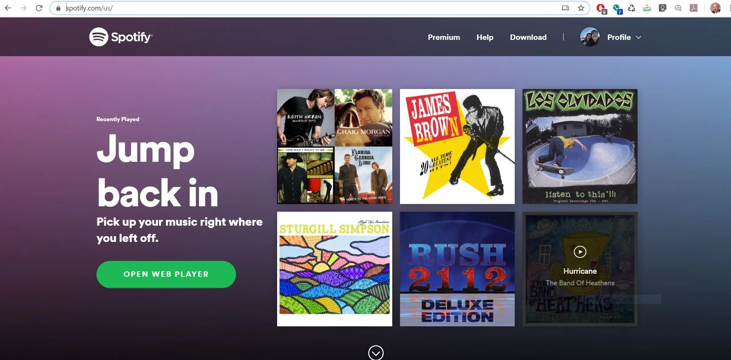This screenshot has height=360, width=731.
Task: Click the Spotify logo
Action: click(x=121, y=36)
